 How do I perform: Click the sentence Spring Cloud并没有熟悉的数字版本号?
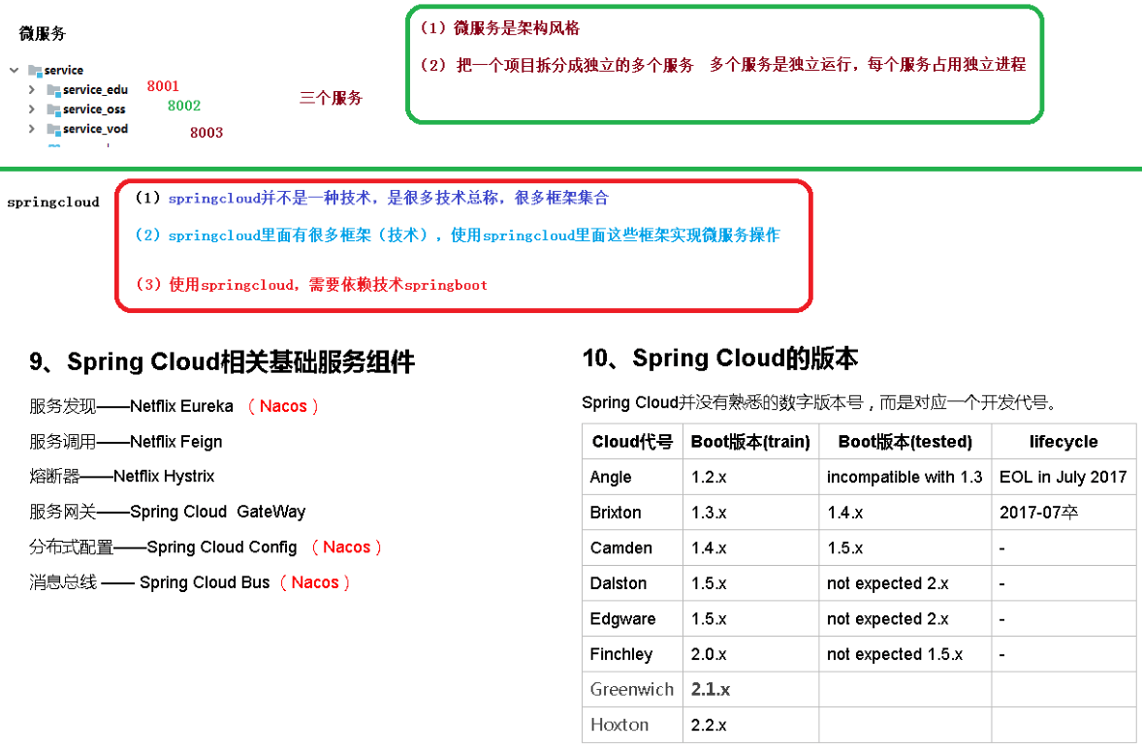click(x=819, y=402)
